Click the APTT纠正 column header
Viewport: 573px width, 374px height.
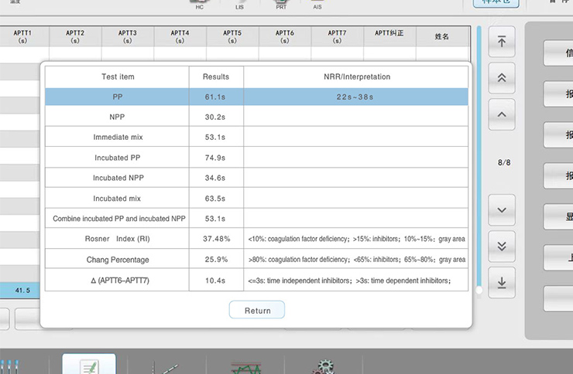[389, 36]
